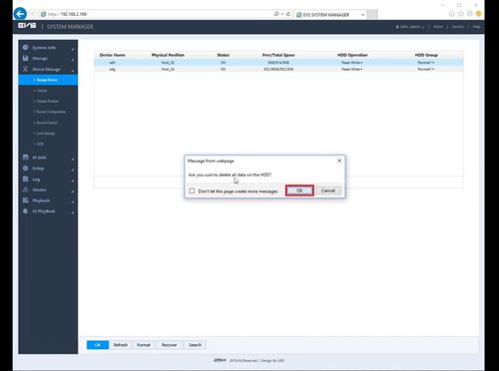Expand the Cluster sidebar section

(x=73, y=190)
